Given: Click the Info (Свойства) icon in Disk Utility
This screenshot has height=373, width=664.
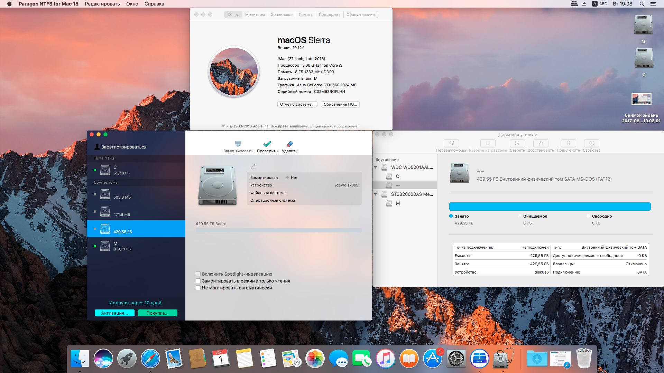Looking at the screenshot, I should 591,143.
